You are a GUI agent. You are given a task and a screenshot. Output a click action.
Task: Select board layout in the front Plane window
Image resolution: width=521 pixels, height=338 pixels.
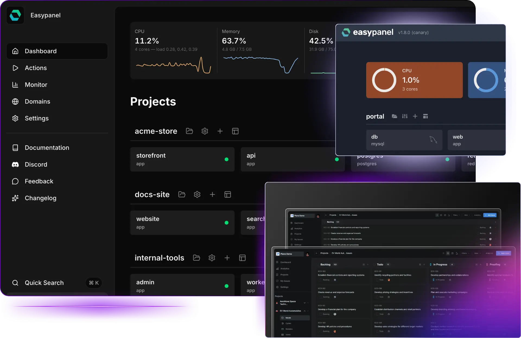tap(448, 253)
